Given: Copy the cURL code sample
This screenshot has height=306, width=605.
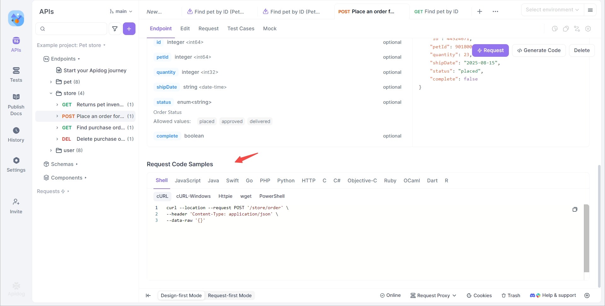Looking at the screenshot, I should coord(575,209).
